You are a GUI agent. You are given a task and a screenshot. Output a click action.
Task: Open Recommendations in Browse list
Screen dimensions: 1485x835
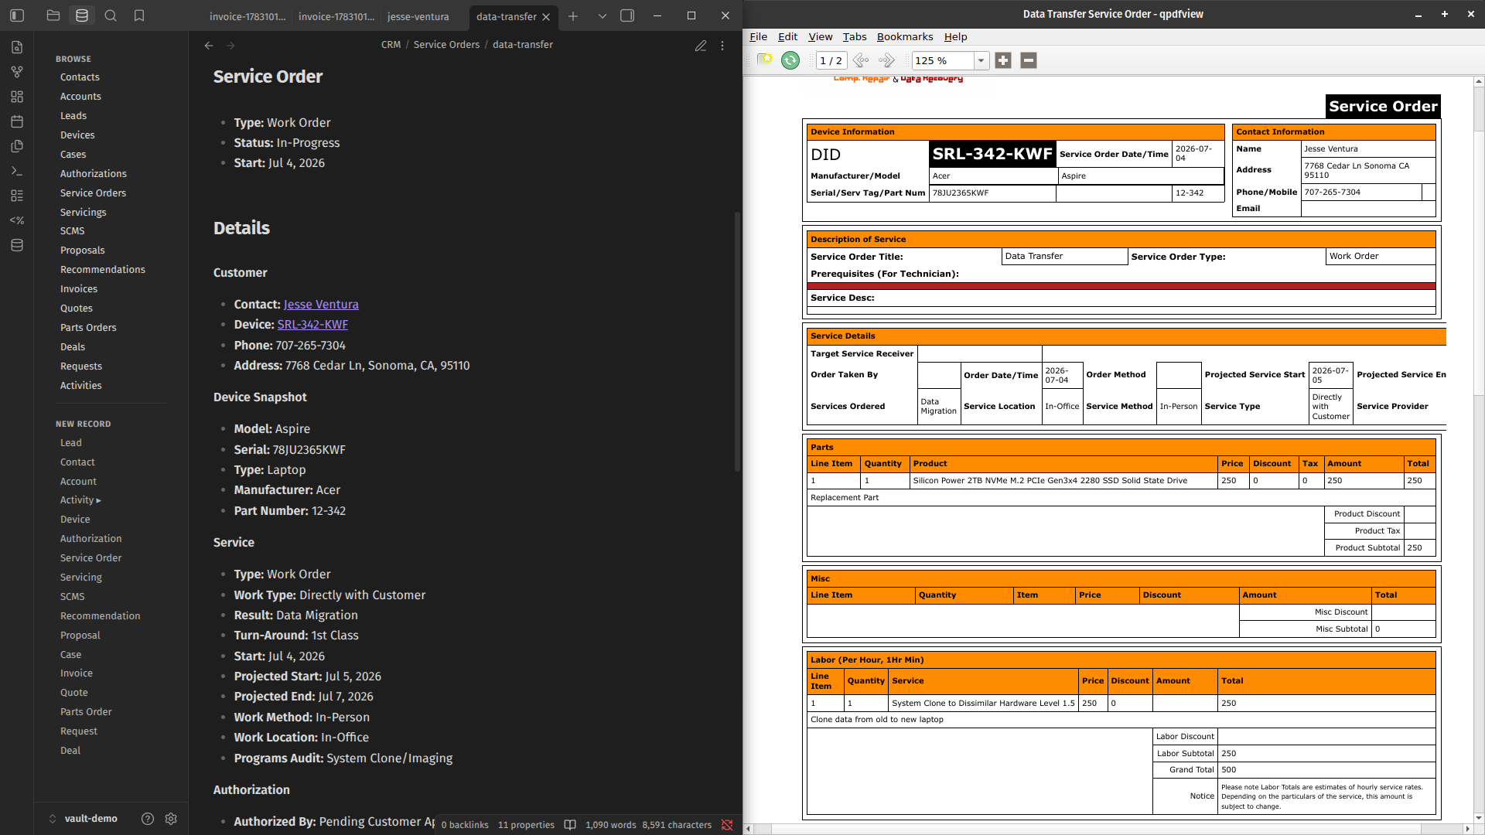(x=103, y=270)
